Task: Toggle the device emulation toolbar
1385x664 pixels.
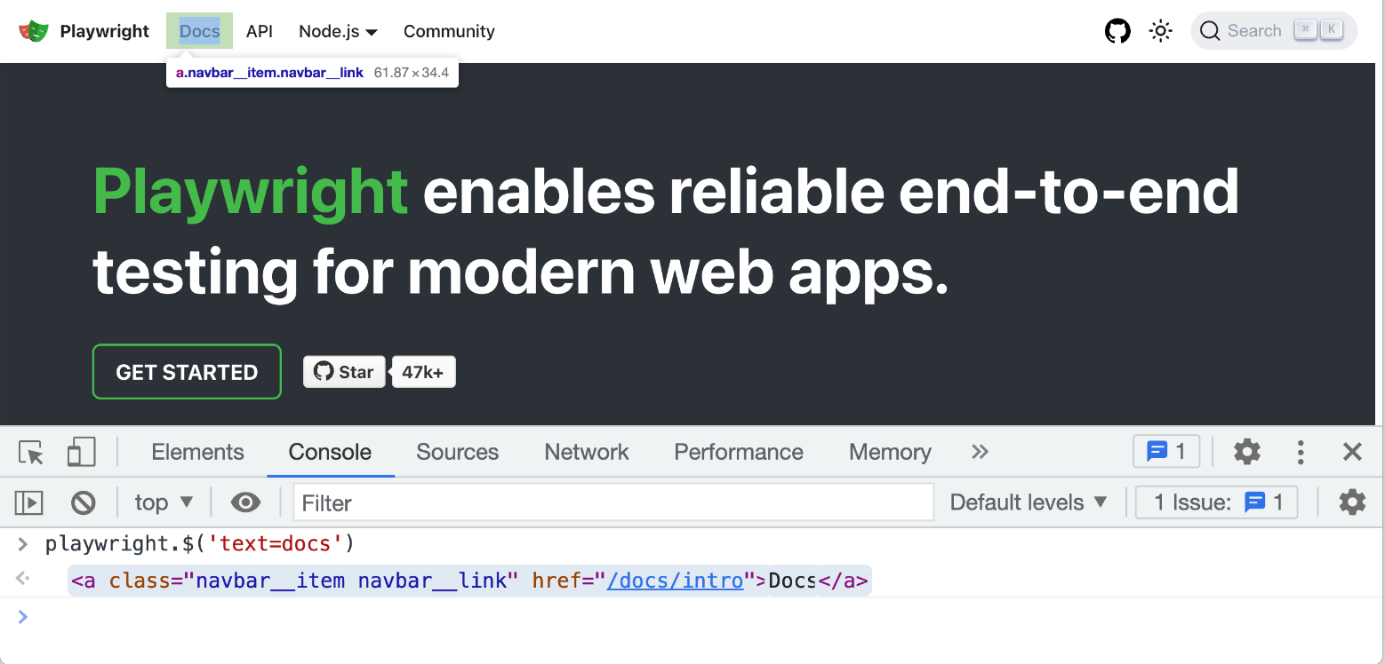Action: click(81, 452)
